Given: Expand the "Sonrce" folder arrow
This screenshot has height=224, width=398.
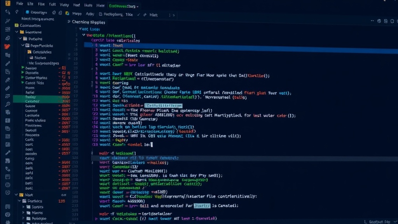Looking at the screenshot, I should pyautogui.click(x=23, y=207).
